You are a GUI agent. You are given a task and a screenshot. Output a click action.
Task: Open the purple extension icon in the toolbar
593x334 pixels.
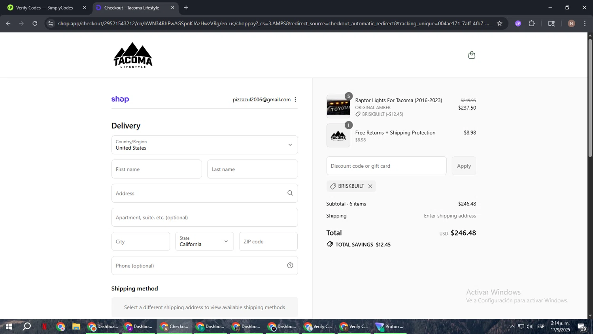(x=518, y=23)
